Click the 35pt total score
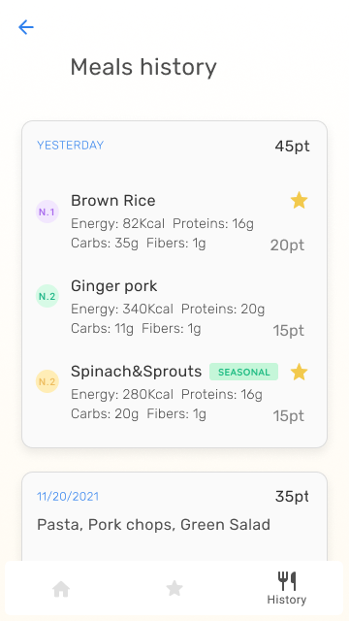349x621 pixels. click(292, 497)
